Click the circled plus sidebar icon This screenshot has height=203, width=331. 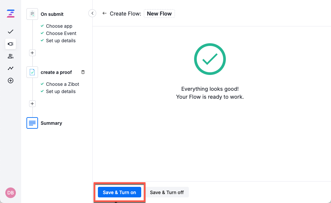[11, 81]
